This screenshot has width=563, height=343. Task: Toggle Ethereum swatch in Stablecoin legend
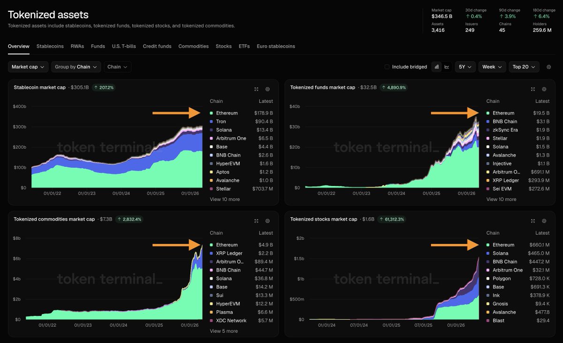coord(212,113)
